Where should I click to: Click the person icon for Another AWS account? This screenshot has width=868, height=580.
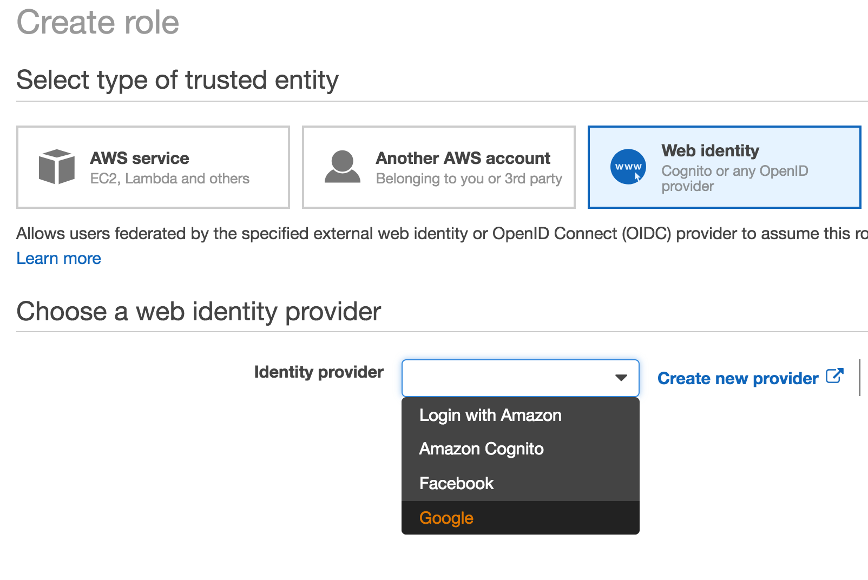click(x=342, y=167)
